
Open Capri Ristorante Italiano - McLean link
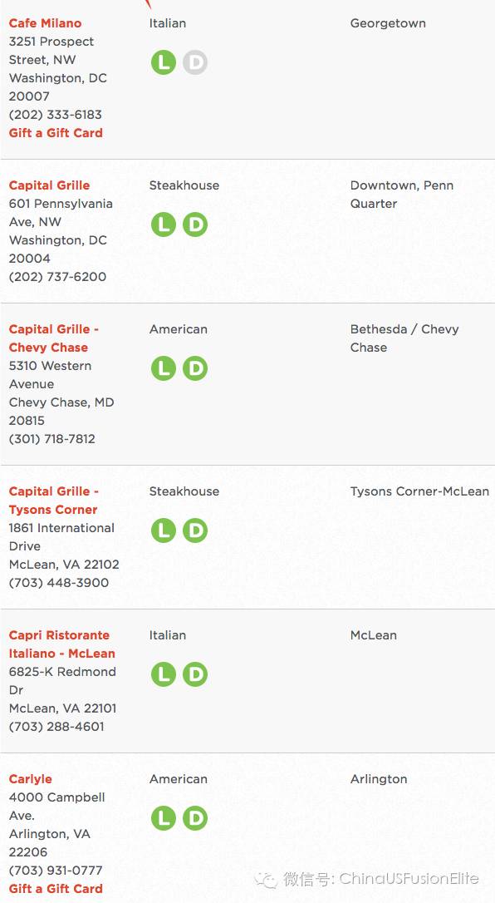(x=62, y=644)
